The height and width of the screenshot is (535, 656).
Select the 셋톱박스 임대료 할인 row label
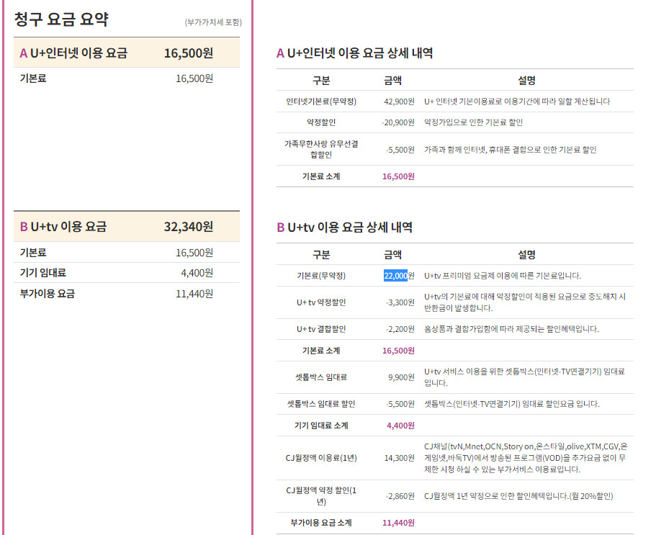(321, 404)
